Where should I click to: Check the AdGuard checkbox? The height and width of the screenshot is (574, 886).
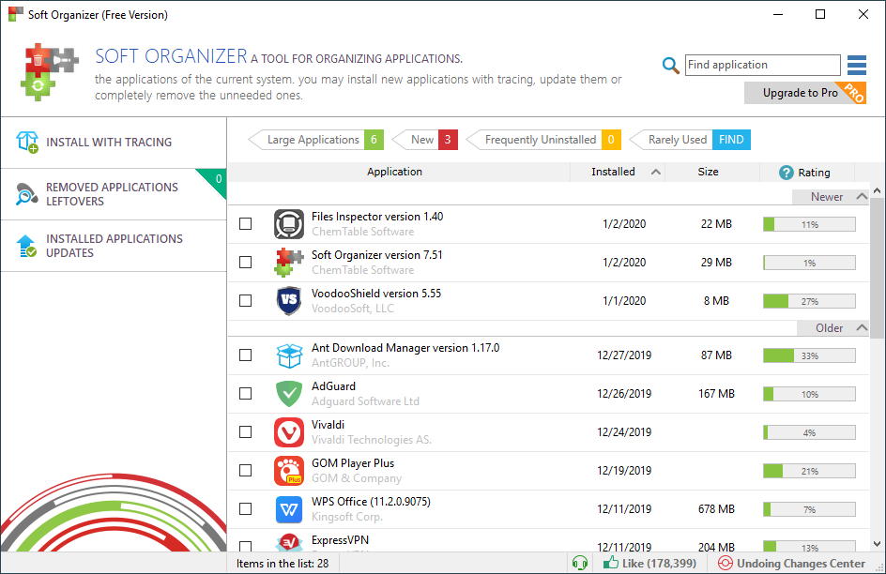245,394
